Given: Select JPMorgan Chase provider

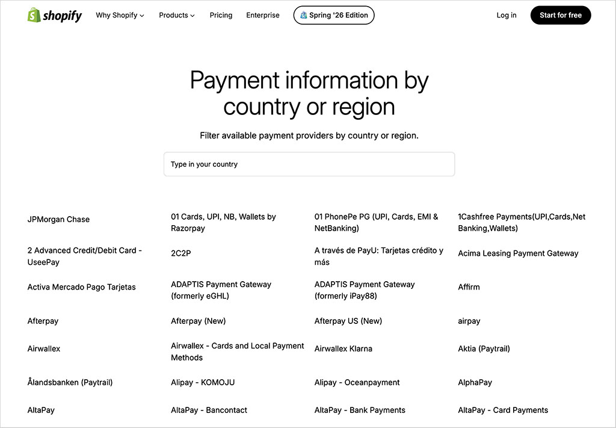Looking at the screenshot, I should point(58,219).
